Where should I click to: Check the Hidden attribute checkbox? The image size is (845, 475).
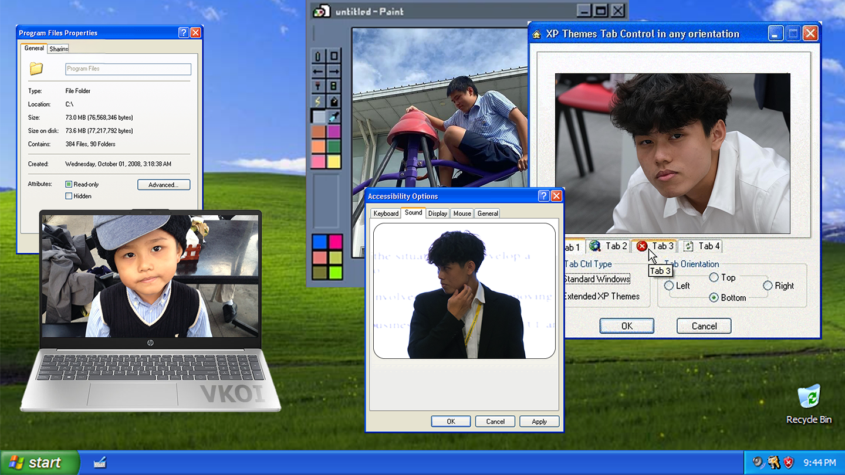(x=69, y=196)
